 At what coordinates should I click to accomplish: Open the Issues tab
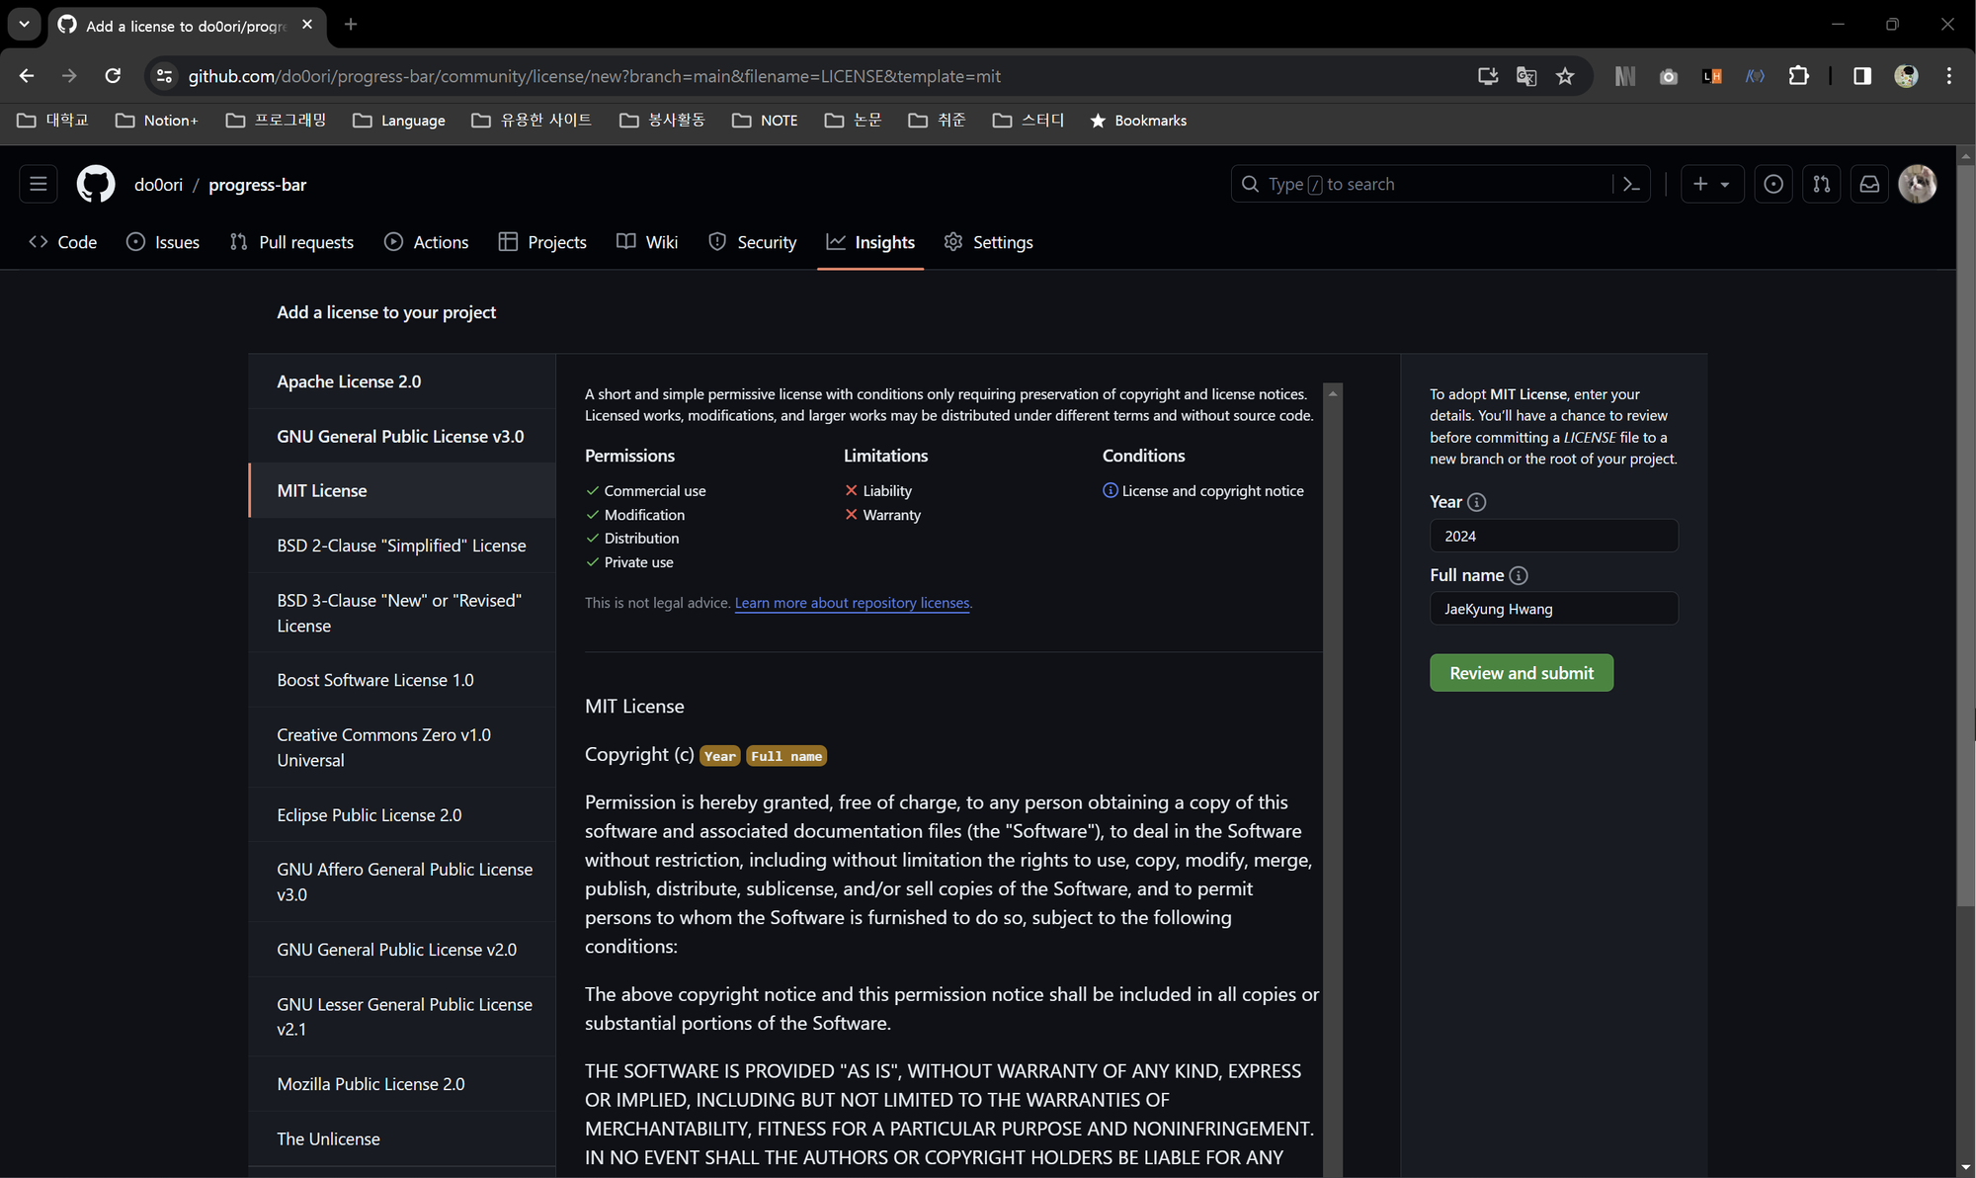pos(163,242)
